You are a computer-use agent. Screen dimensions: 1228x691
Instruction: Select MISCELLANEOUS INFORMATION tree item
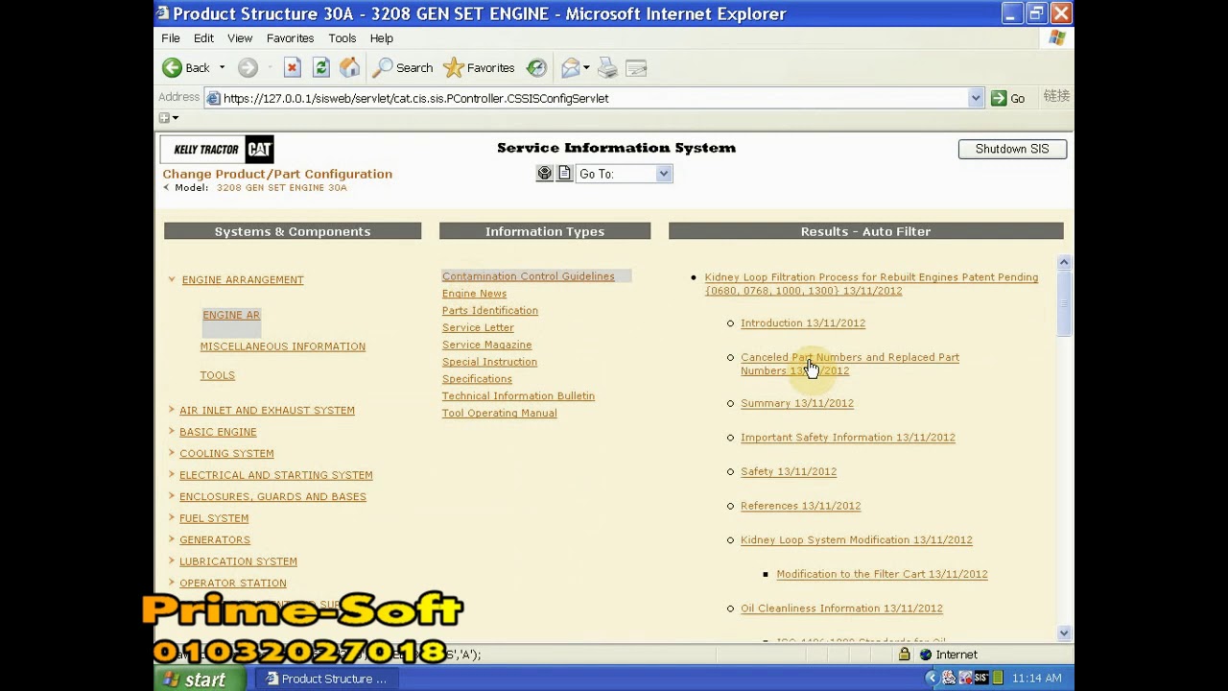click(x=282, y=346)
